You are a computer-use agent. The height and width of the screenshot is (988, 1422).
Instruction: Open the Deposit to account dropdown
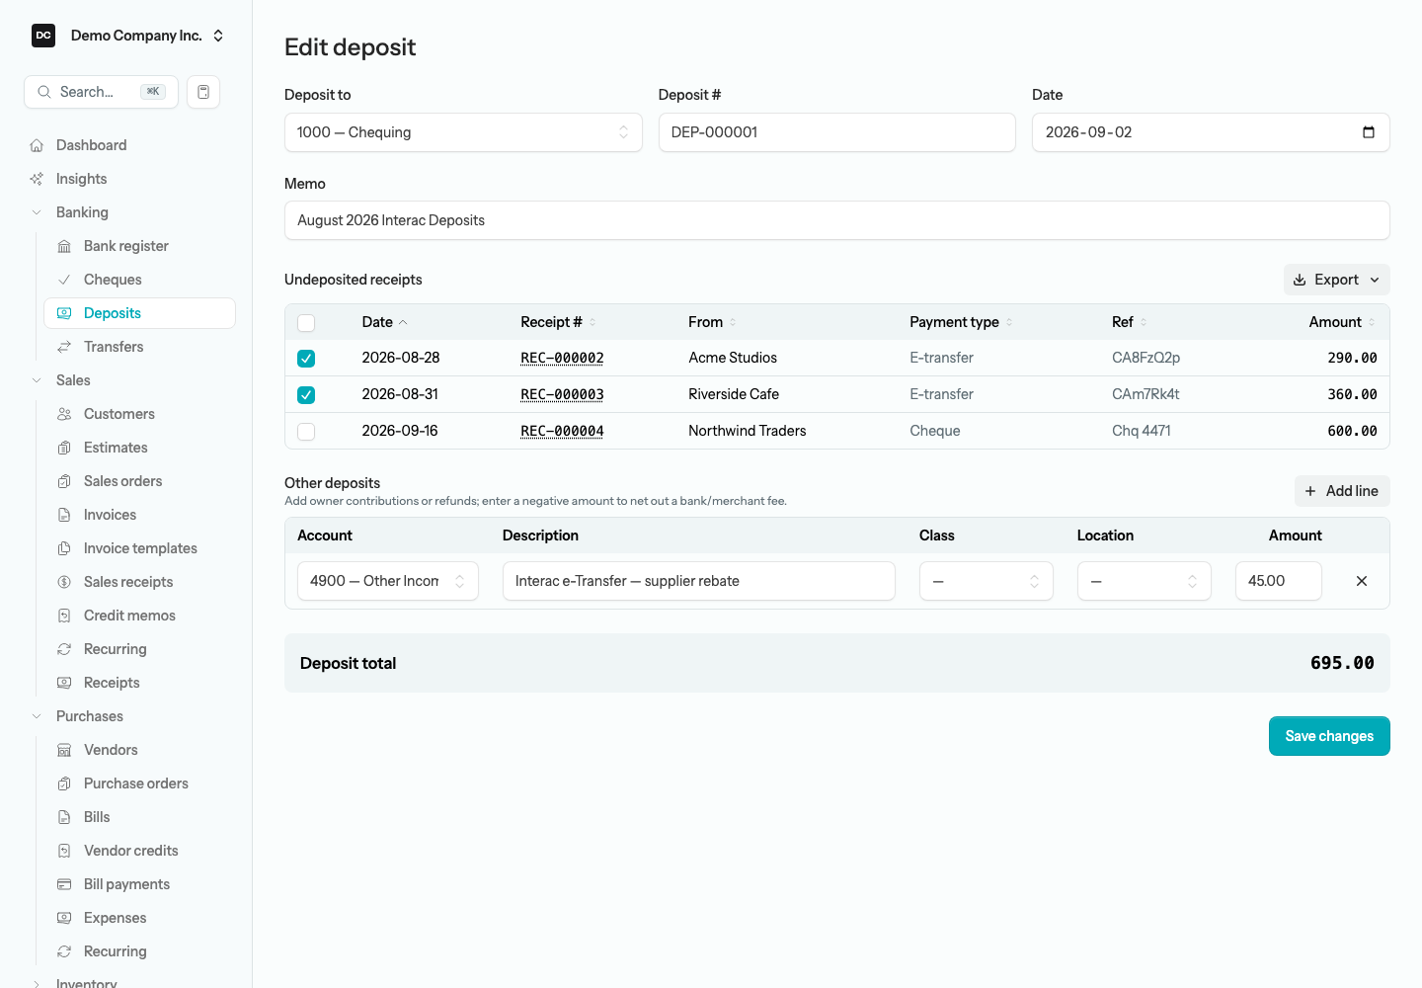(463, 132)
